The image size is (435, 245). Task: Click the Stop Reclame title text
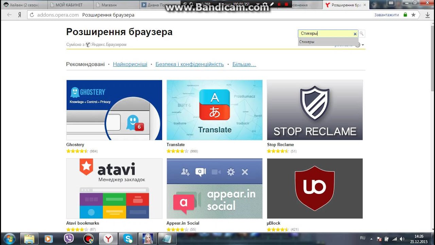click(x=280, y=145)
